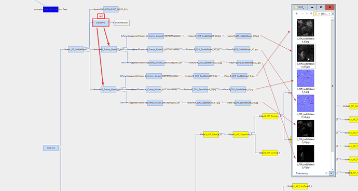Select the yellow b_MF_Clavicle_R bone node
This screenshot has width=358, height=191.
(x=211, y=134)
